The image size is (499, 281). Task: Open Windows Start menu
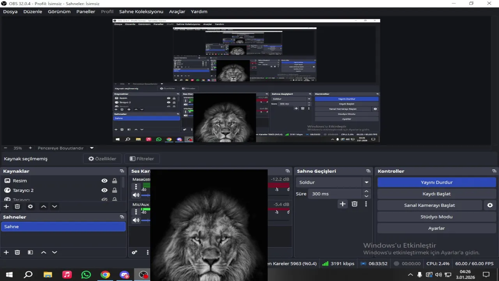9,275
